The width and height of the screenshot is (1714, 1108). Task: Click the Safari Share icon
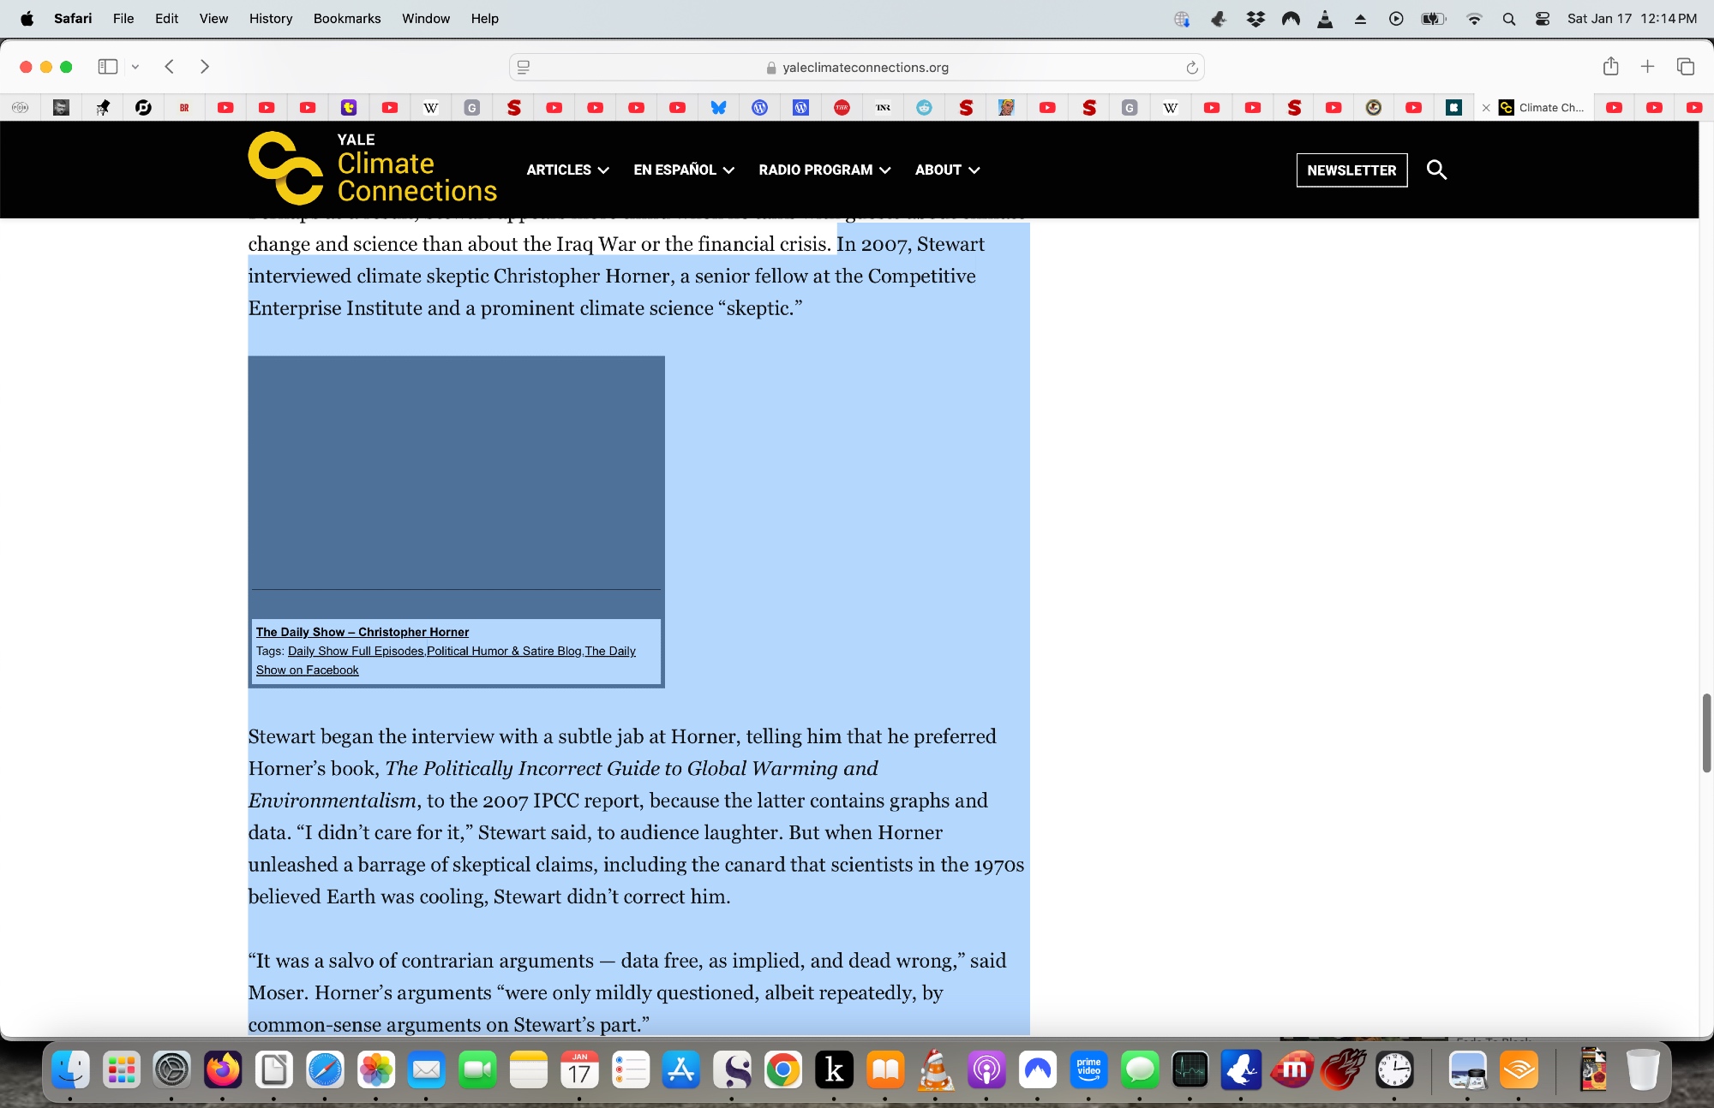(x=1610, y=67)
